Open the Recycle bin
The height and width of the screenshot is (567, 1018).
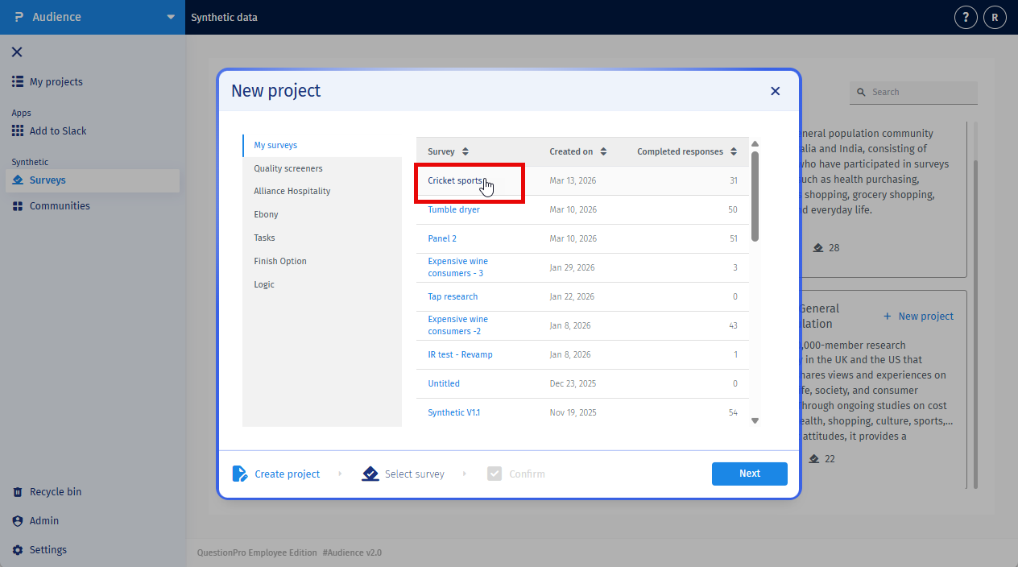pyautogui.click(x=55, y=492)
